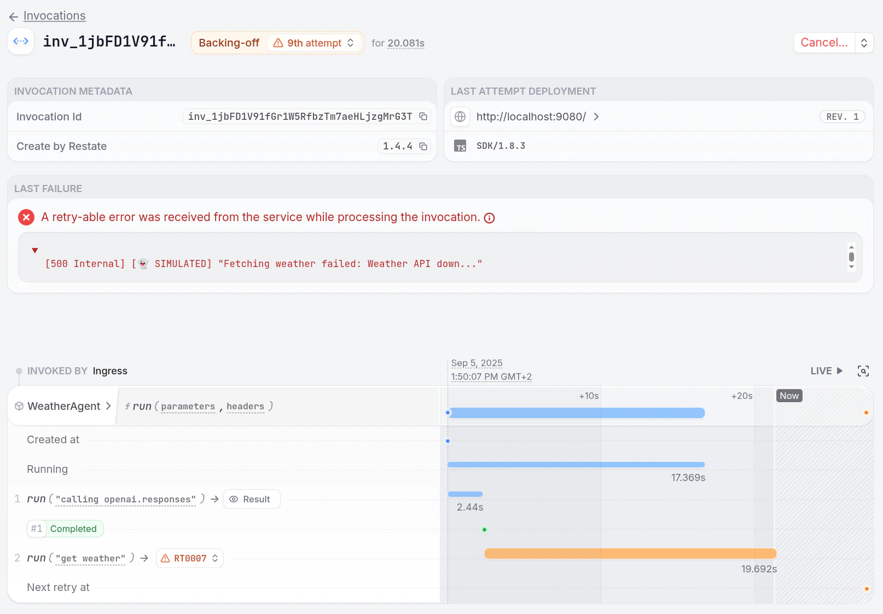
Task: Expand the RT0007 error dropdown
Action: [190, 558]
